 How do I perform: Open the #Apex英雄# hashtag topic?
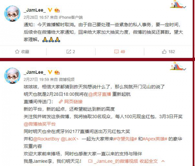pyautogui.click(x=155, y=139)
